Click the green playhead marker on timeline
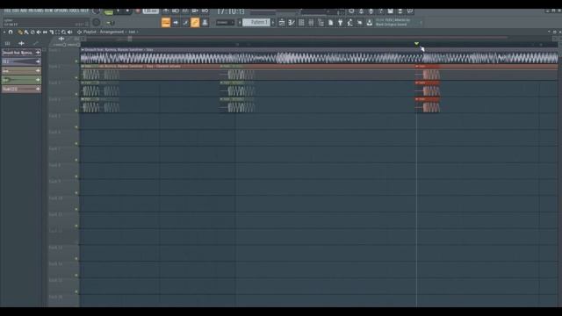 point(416,44)
